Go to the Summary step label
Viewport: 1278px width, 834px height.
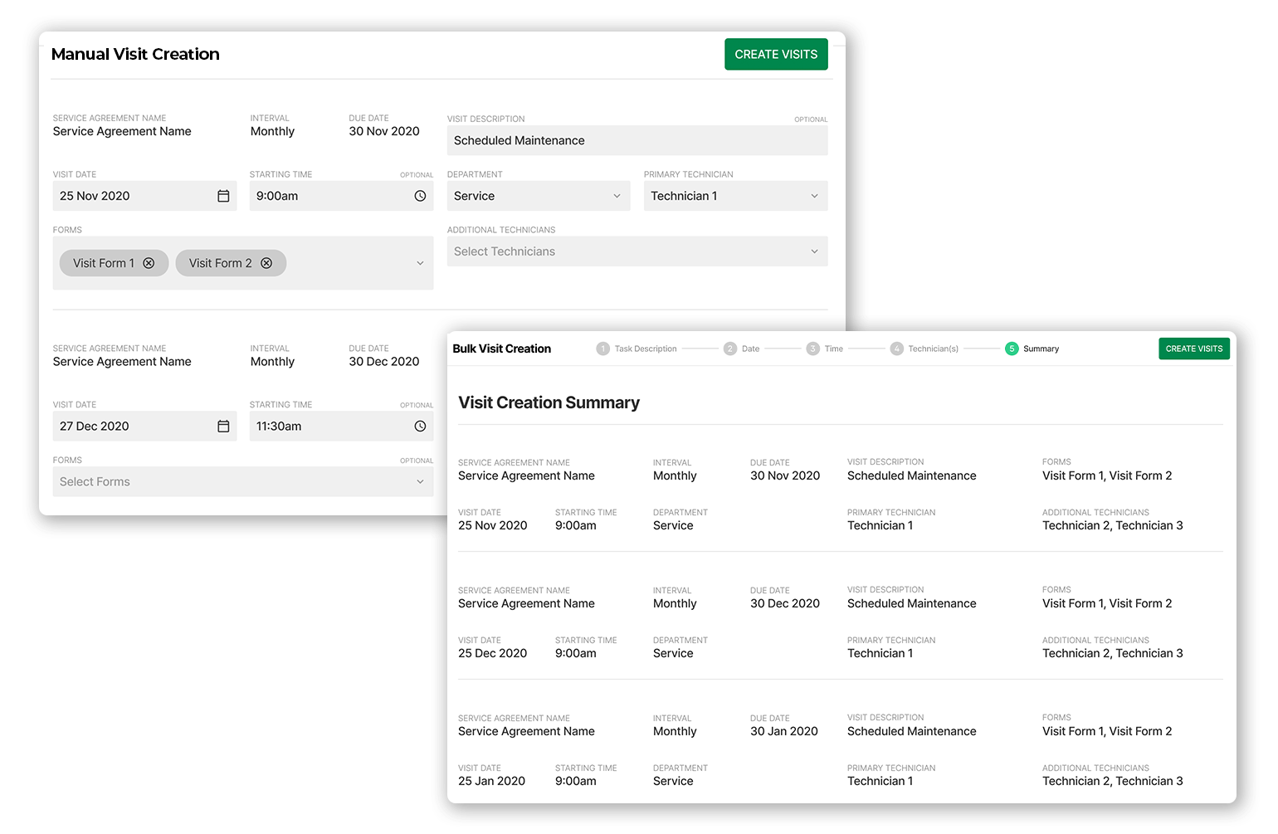point(1041,349)
